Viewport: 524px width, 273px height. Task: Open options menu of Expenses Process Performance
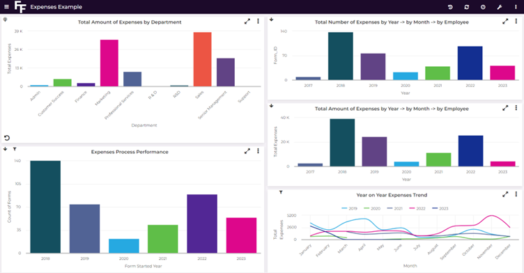click(x=258, y=151)
